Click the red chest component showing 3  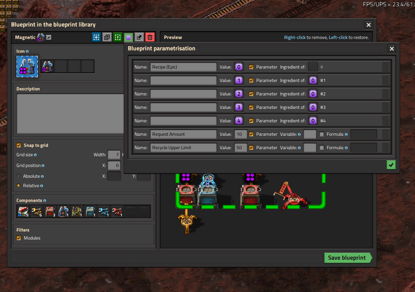50,211
